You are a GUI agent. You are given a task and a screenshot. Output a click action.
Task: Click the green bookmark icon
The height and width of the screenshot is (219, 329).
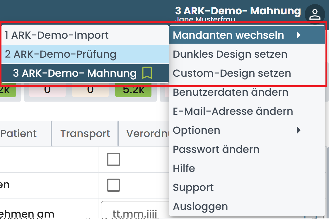coord(147,73)
